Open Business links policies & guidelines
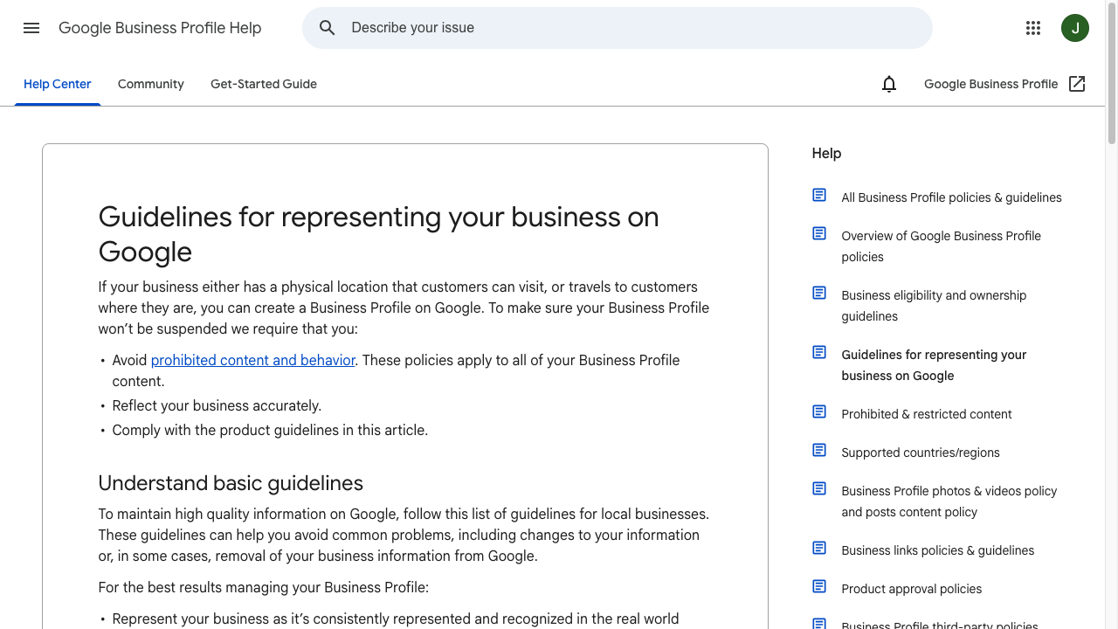The height and width of the screenshot is (629, 1118). click(937, 550)
